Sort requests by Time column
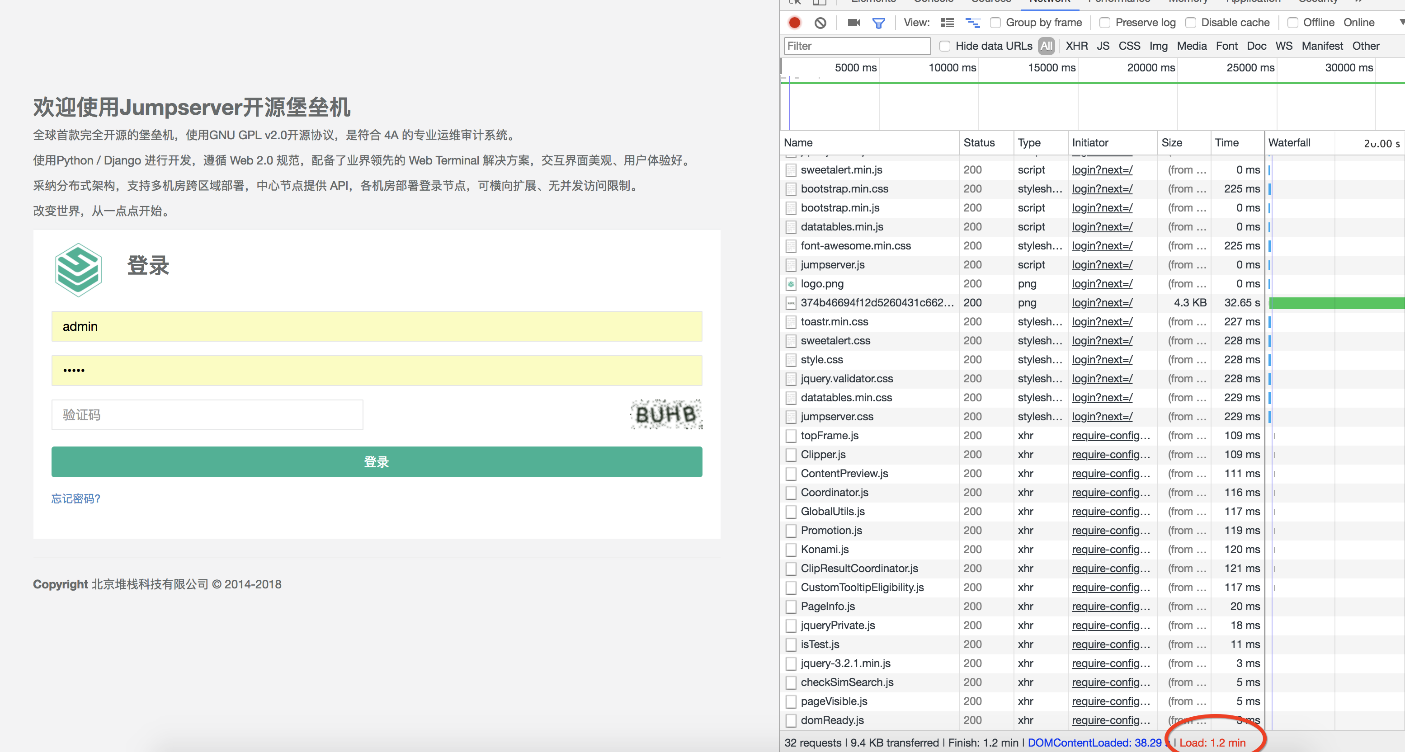 (1237, 142)
